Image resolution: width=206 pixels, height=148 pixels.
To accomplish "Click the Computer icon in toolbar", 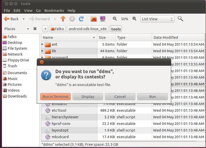I will 103,19.
